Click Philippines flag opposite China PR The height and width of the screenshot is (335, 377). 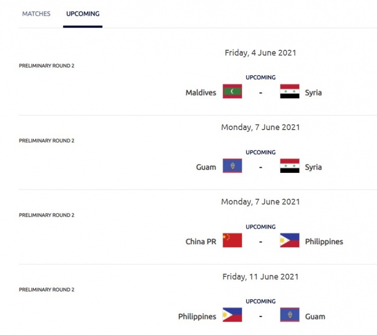290,241
